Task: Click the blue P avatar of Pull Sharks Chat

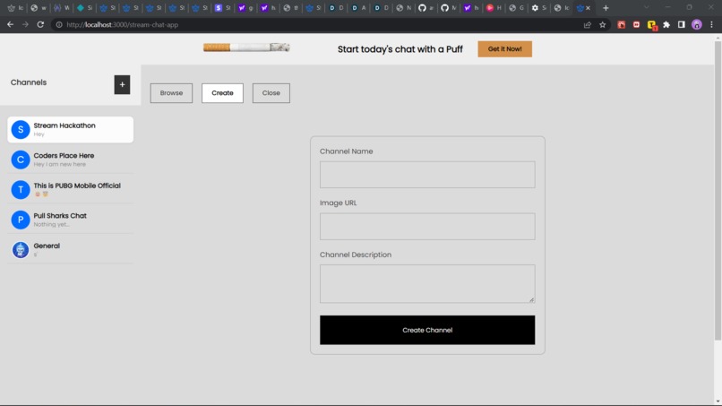Action: pos(21,220)
